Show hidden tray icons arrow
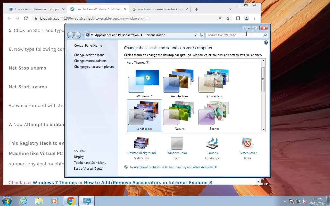 [x=285, y=201]
